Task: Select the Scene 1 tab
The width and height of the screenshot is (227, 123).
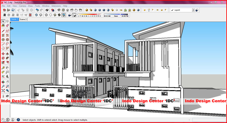Action: (15, 19)
